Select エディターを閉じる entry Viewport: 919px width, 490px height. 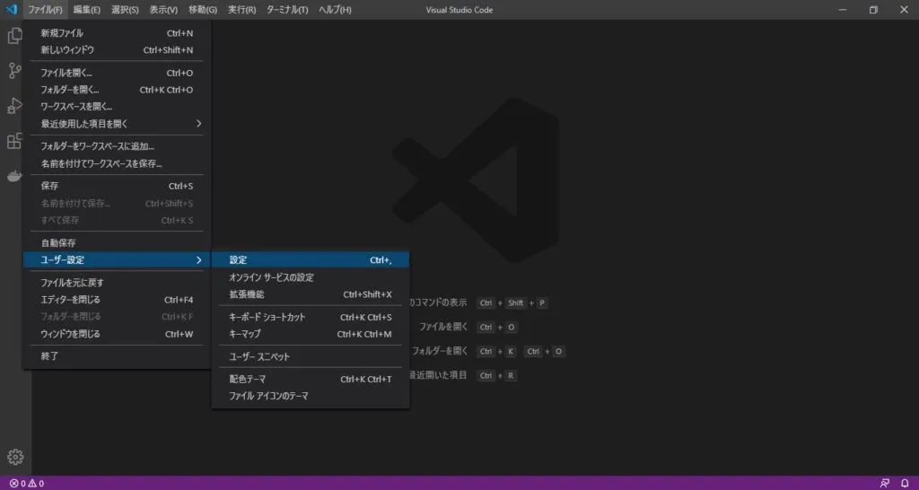(117, 300)
